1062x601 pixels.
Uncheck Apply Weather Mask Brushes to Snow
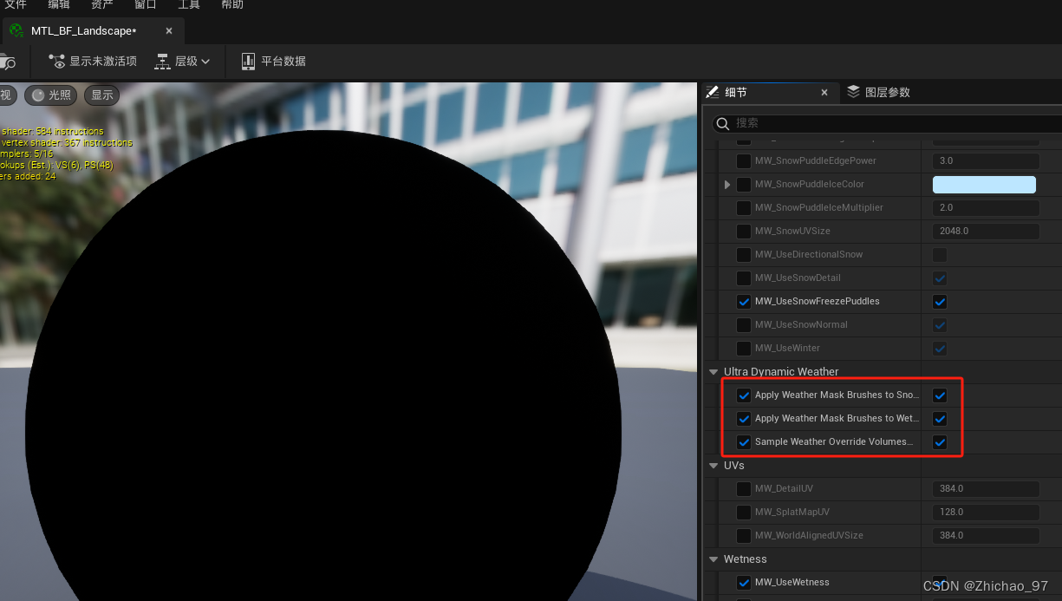tap(939, 395)
